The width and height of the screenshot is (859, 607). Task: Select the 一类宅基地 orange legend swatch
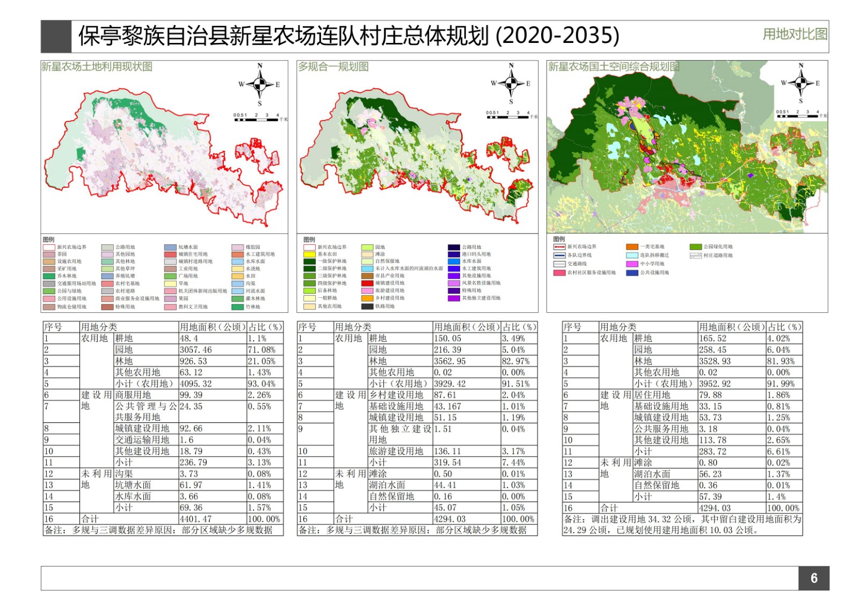click(632, 247)
